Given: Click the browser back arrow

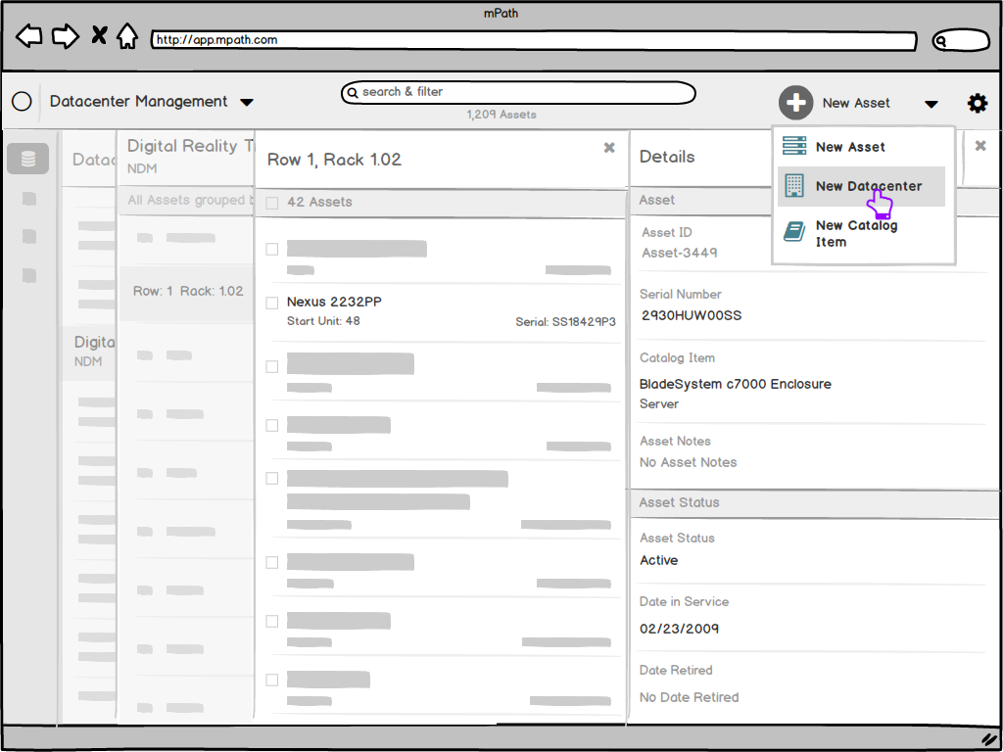Looking at the screenshot, I should [x=29, y=35].
